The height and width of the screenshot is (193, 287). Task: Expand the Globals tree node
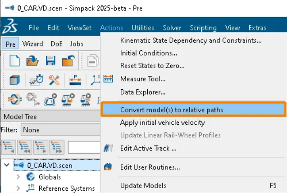pyautogui.click(x=18, y=176)
